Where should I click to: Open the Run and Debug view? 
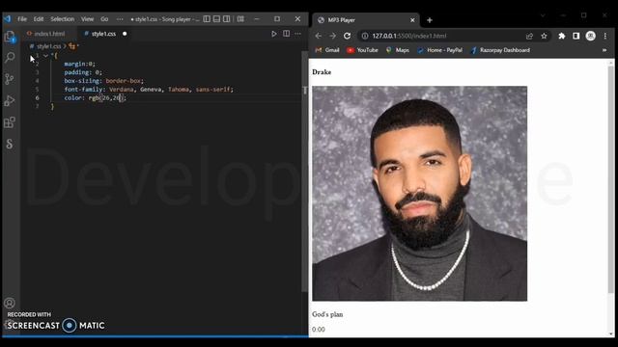tap(10, 100)
